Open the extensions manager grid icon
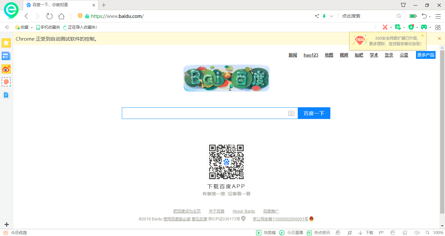 [x=438, y=27]
